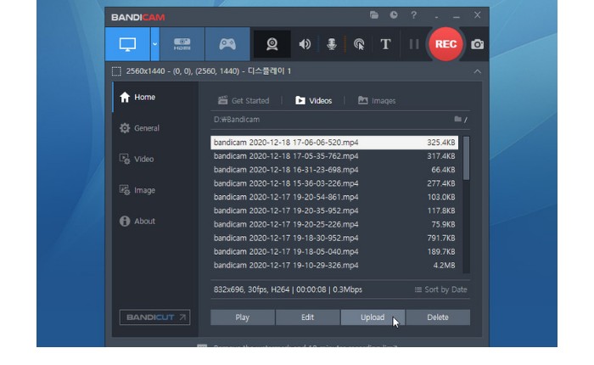The height and width of the screenshot is (365, 594).
Task: Click the video list scrollbar thumb
Action: (466, 158)
